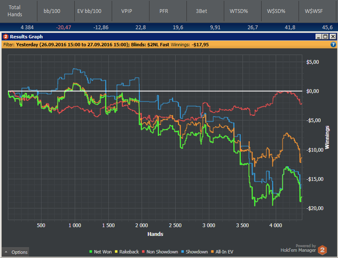This screenshot has height=258, width=338.
Task: Select the -20,47 bb/100 value
Action: 63,28
